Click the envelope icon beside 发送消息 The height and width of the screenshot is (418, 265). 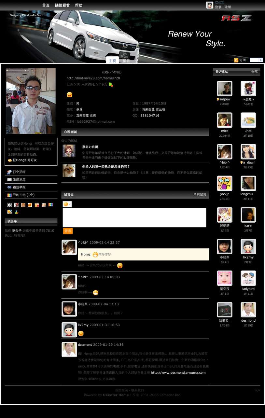(x=9, y=180)
